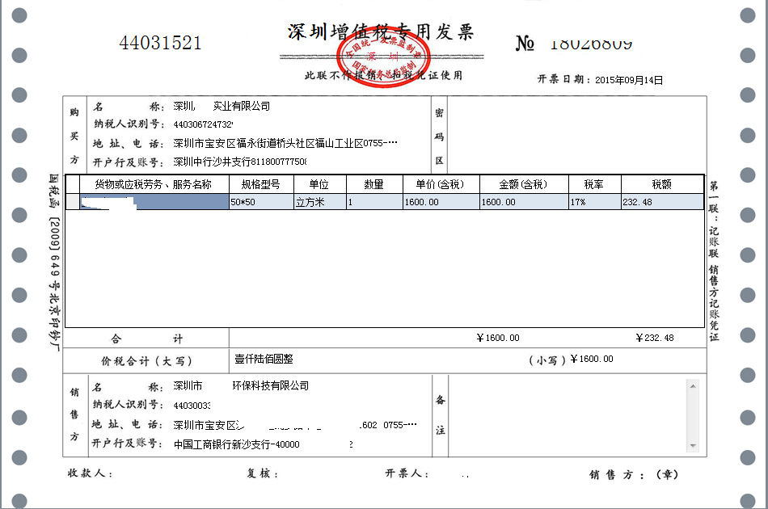Click the 规格型号 column header
This screenshot has width=768, height=509.
[261, 184]
